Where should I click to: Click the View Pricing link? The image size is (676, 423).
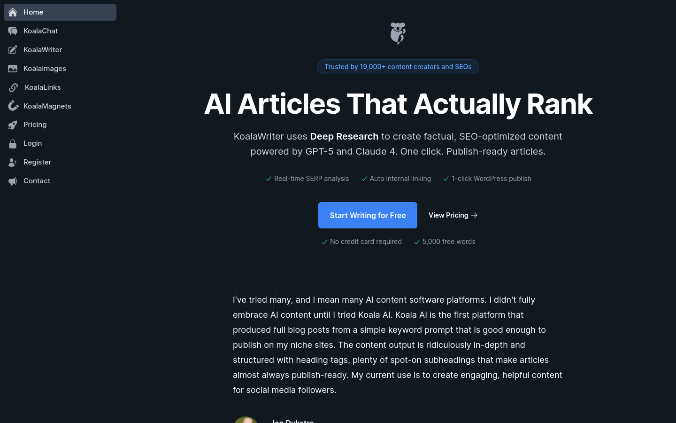pyautogui.click(x=453, y=215)
